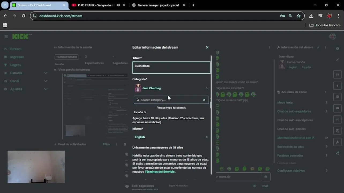Open Información del stream three-dot menu
The height and width of the screenshot is (193, 344).
click(326, 47)
